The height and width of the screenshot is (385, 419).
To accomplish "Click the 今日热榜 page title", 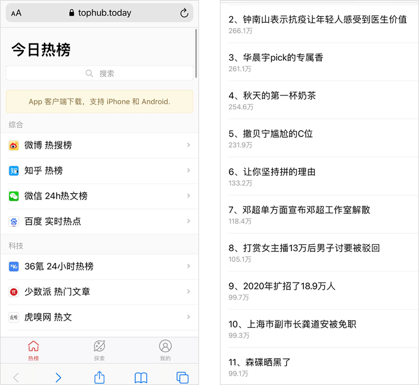I will tap(41, 50).
